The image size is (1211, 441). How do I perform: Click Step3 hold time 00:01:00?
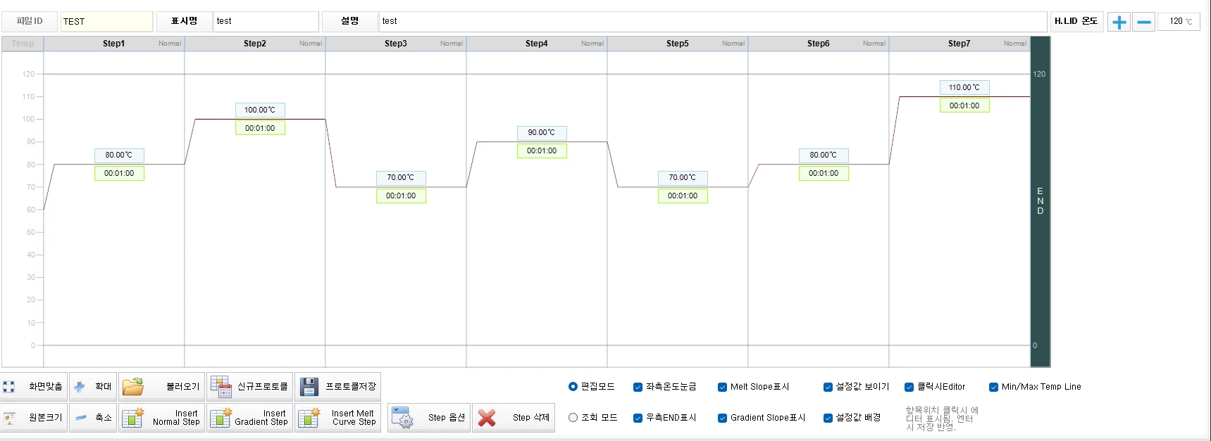[401, 196]
